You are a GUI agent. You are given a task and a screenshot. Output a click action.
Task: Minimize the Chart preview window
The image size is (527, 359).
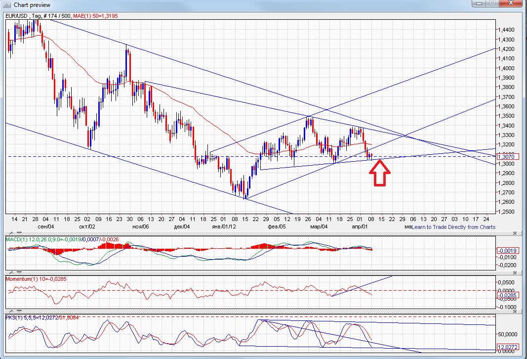[479, 3]
